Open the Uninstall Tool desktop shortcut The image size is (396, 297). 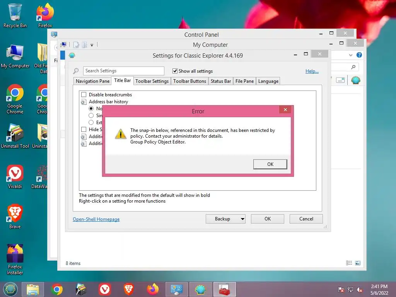click(x=15, y=136)
